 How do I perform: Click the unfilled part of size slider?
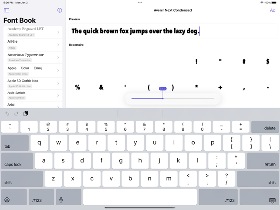189,98
